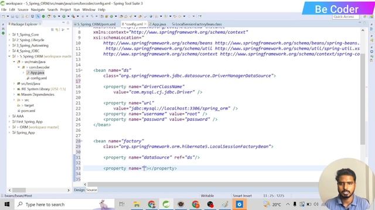Click the green Run toolbar icon
Screen dimensions: 375x210
64,16
